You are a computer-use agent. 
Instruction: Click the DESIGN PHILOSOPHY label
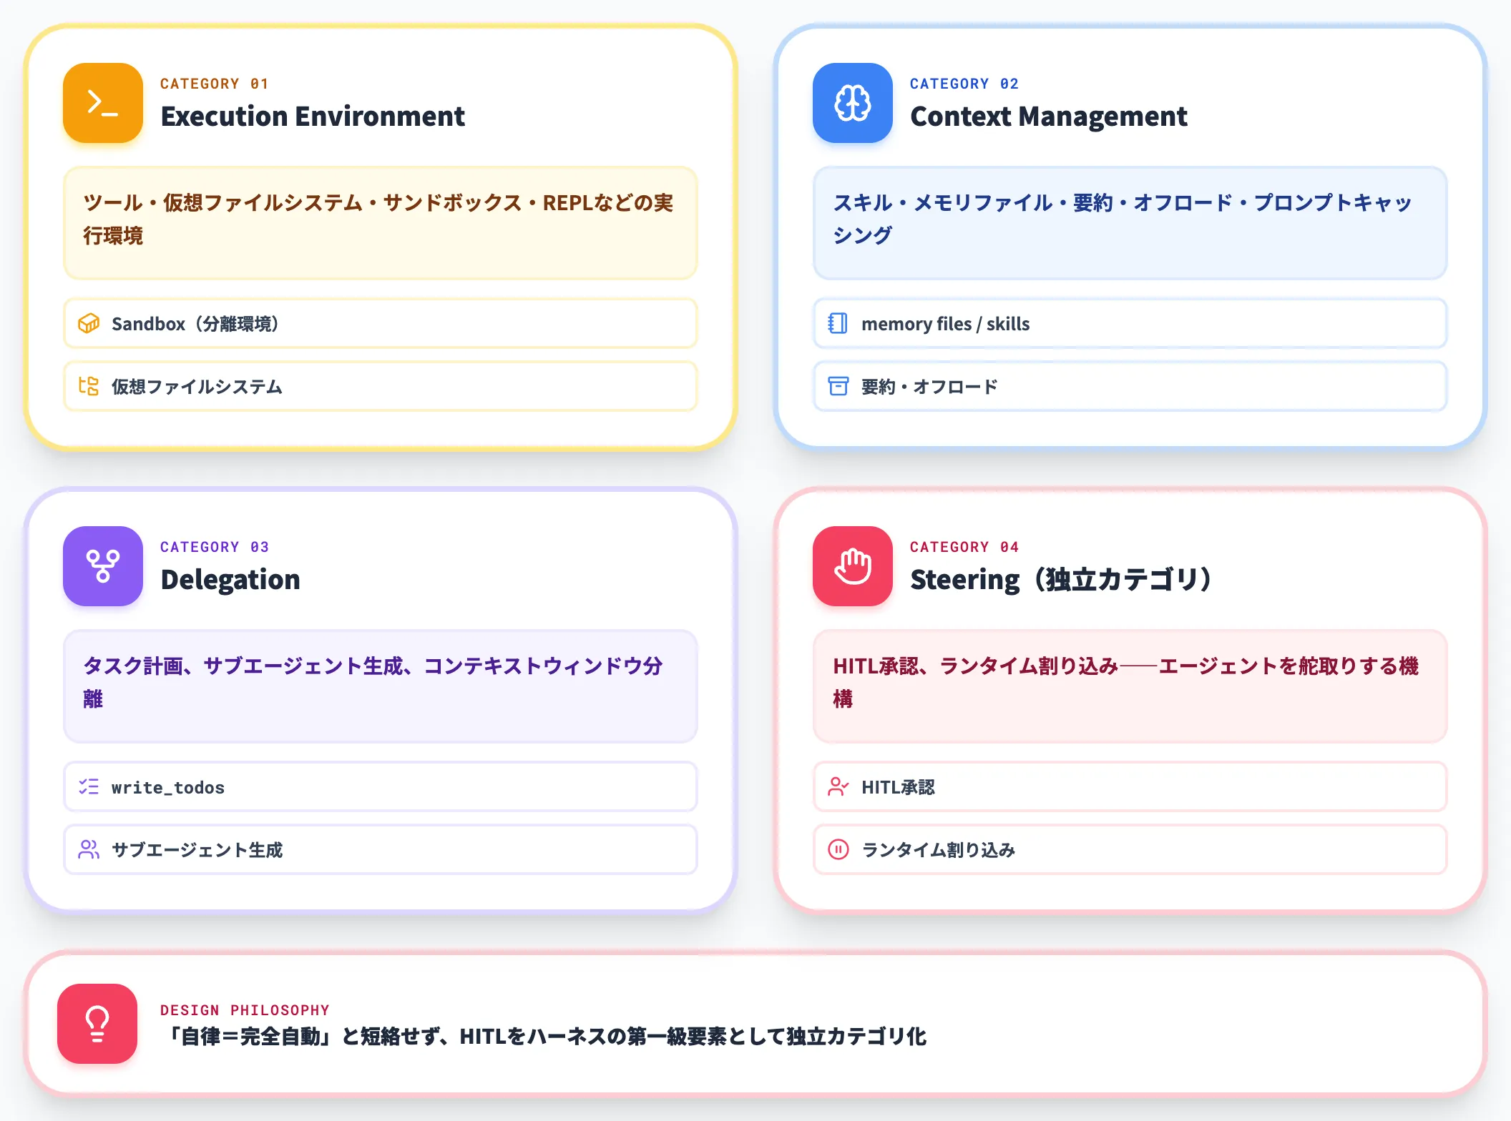coord(245,1010)
